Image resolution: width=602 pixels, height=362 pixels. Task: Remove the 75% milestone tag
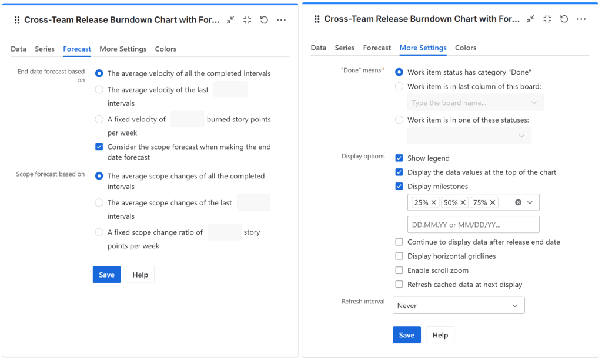point(493,202)
